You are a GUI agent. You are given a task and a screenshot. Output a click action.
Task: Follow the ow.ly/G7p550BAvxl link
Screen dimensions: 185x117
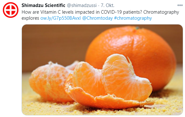click(61, 18)
